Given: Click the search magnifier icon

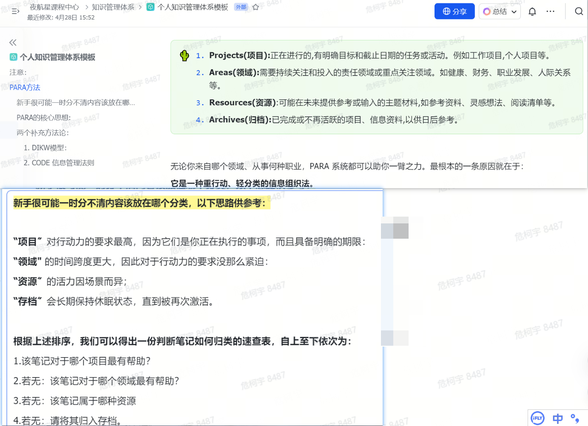Looking at the screenshot, I should [579, 11].
